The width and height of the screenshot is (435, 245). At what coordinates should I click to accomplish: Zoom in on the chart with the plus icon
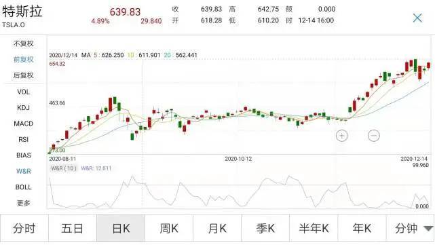(341, 136)
